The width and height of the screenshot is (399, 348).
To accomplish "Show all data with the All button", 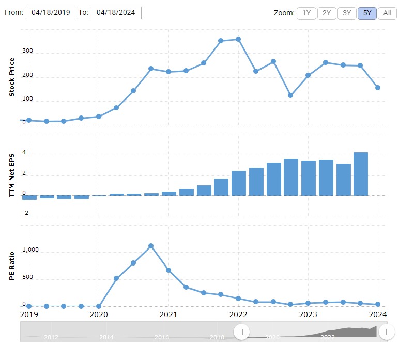I will click(387, 13).
